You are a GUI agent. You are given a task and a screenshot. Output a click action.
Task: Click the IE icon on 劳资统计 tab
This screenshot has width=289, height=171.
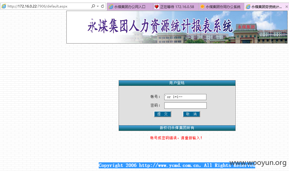coord(248,7)
